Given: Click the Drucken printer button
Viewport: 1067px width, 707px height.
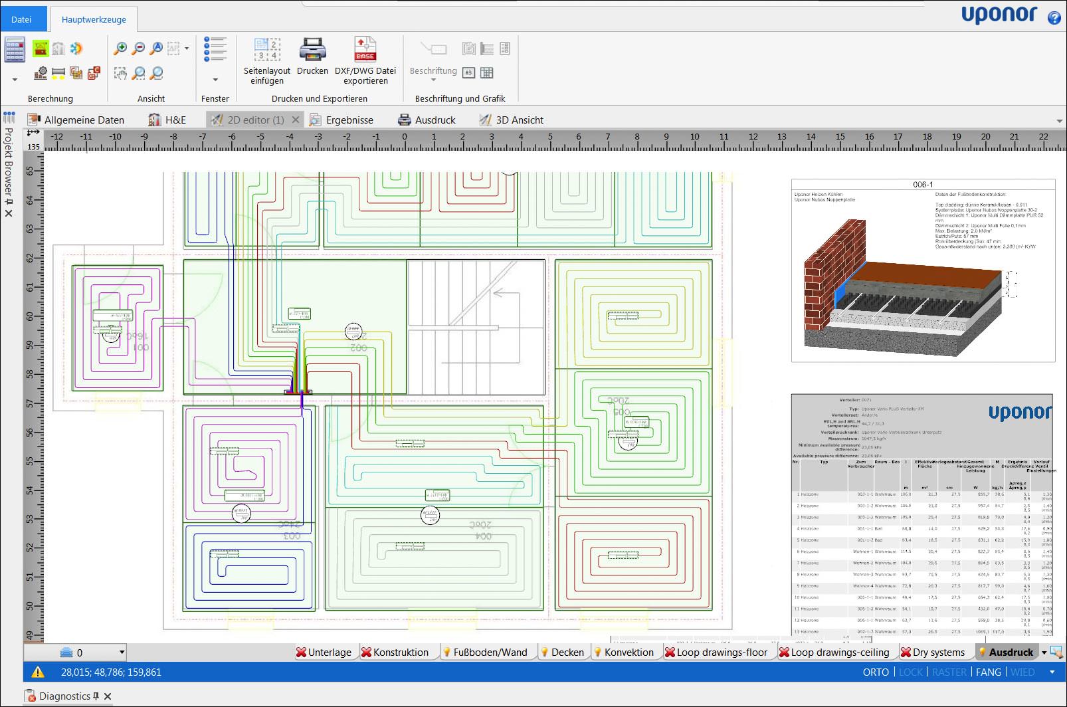Looking at the screenshot, I should [312, 56].
